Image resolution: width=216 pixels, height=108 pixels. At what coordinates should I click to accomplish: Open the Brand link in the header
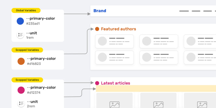(100, 11)
